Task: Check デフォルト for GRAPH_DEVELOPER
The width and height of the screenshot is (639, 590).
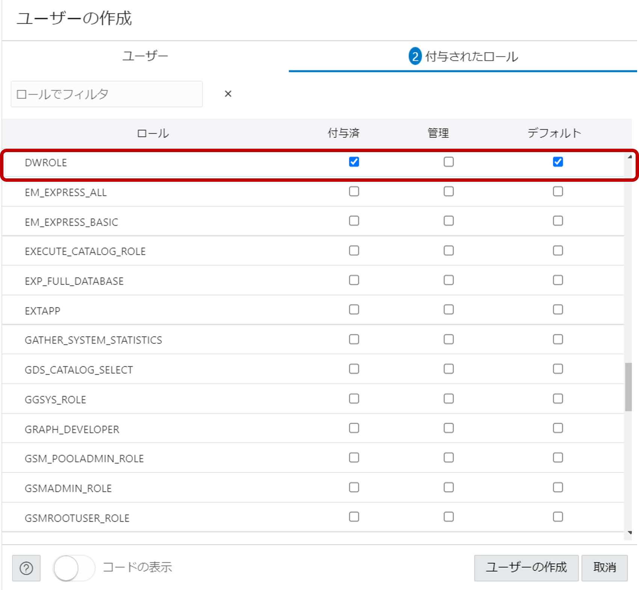Action: (x=558, y=428)
